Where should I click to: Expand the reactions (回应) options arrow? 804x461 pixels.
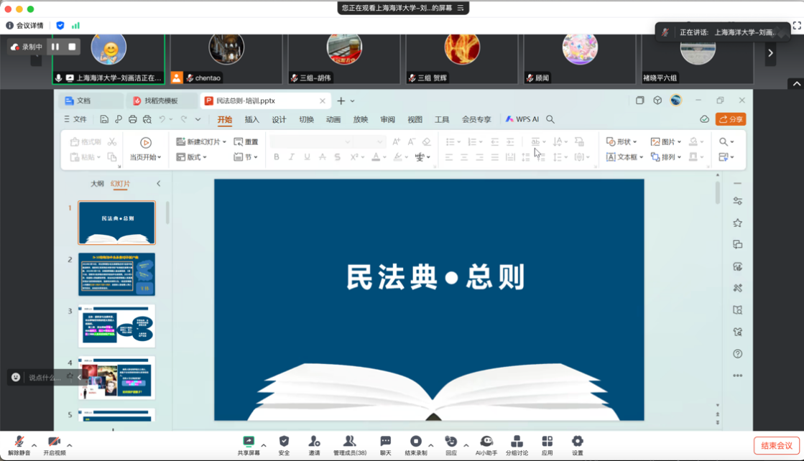466,445
